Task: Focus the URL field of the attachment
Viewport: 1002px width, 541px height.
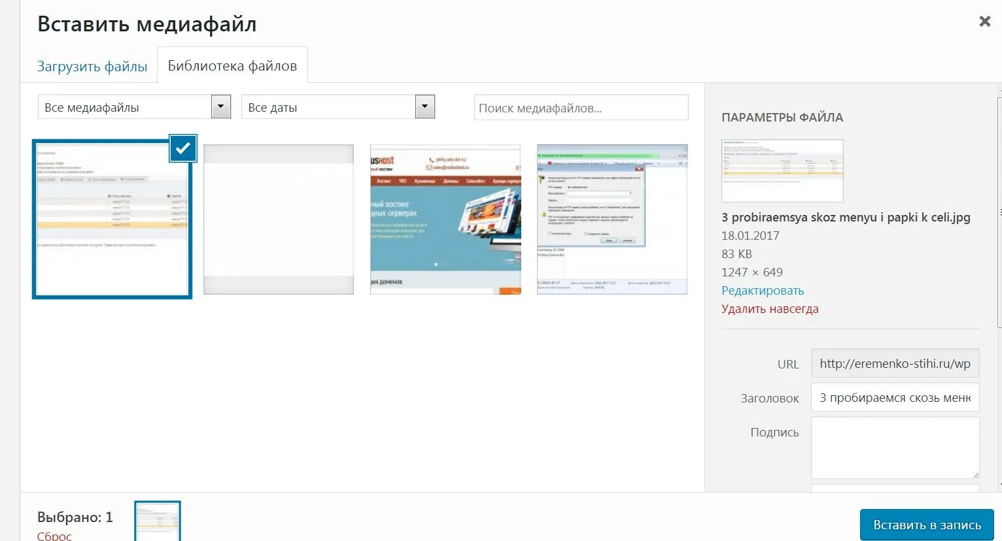Action: pos(894,363)
